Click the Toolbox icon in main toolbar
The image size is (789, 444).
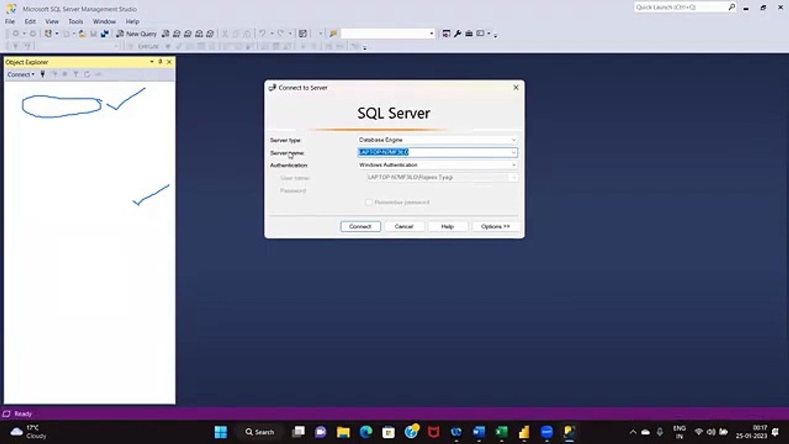(x=469, y=34)
